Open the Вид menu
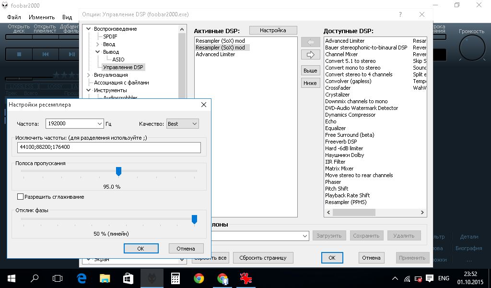 pyautogui.click(x=67, y=17)
